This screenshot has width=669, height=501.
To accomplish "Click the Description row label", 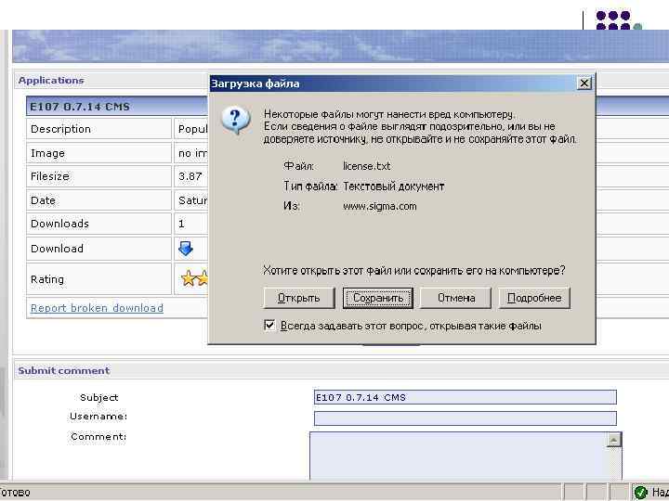I will pyautogui.click(x=60, y=129).
